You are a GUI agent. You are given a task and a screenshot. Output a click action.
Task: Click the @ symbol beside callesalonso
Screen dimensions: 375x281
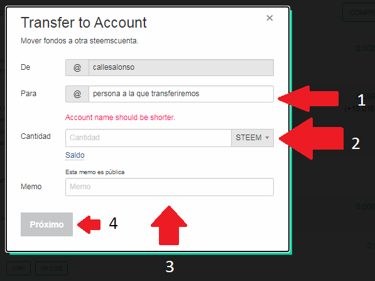[77, 67]
